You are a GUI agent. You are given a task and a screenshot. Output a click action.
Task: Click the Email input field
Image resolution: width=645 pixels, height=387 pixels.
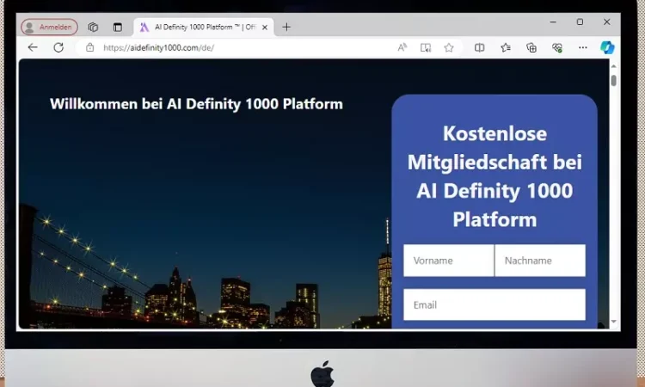click(x=494, y=304)
